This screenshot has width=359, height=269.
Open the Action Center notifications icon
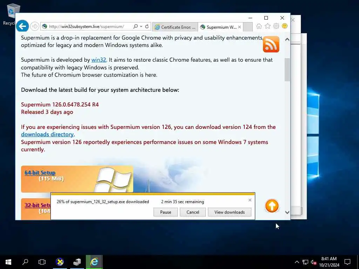[347, 262]
